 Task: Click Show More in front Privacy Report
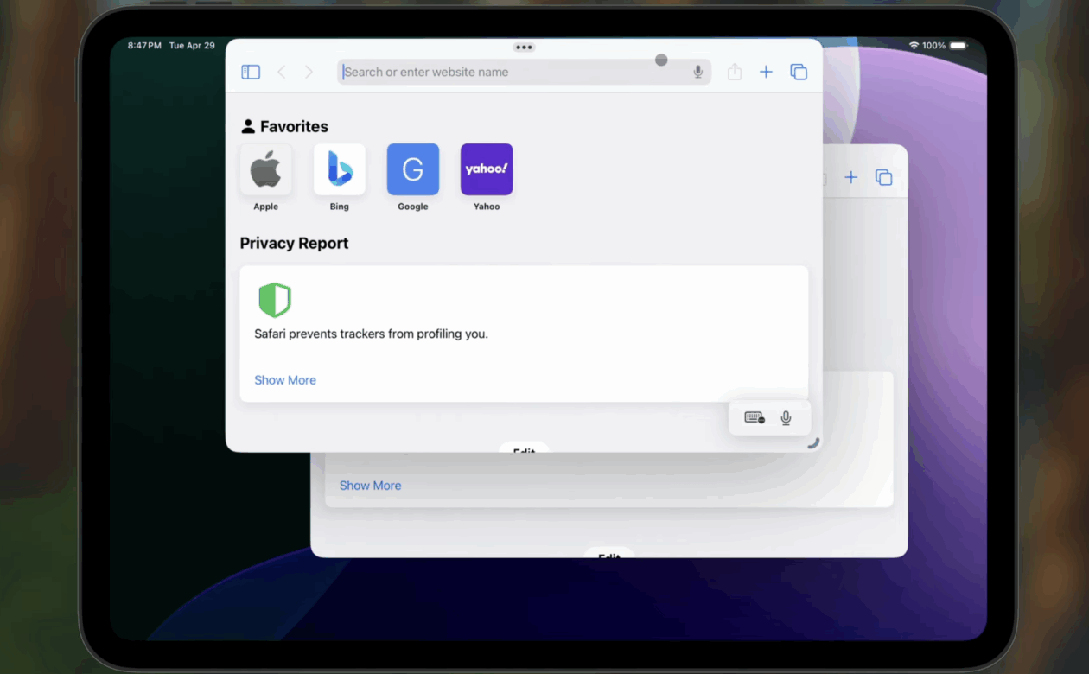tap(285, 380)
